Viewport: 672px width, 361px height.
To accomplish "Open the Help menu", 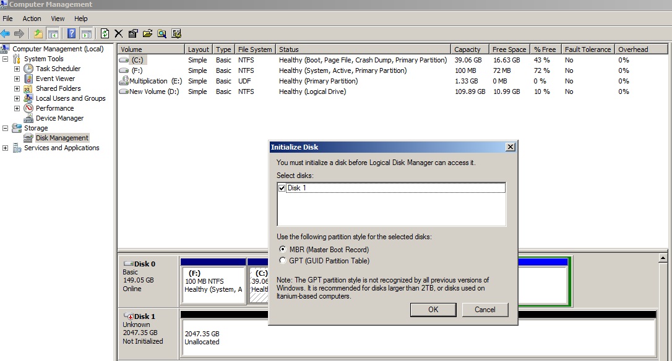I will pos(80,19).
